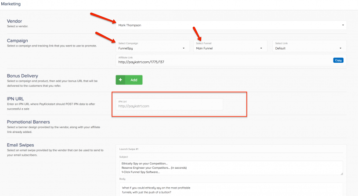Click the Bonus Delivery section heading
The width and height of the screenshot is (358, 196).
[22, 75]
